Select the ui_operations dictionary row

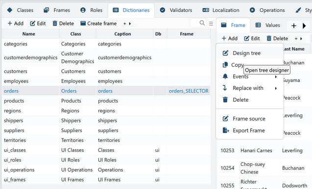pyautogui.click(x=106, y=170)
